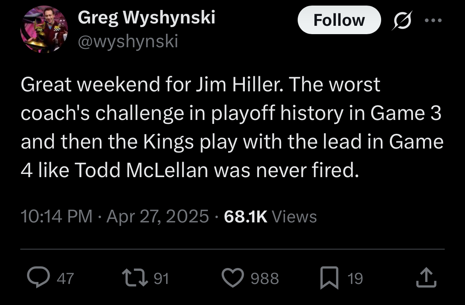Click the 10:14 PM timestamp
Screen dimensions: 465x305
coord(56,216)
